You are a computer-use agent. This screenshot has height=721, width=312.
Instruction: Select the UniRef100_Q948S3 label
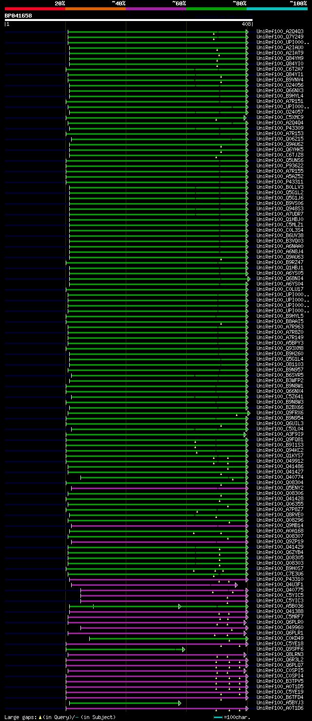click(x=280, y=208)
